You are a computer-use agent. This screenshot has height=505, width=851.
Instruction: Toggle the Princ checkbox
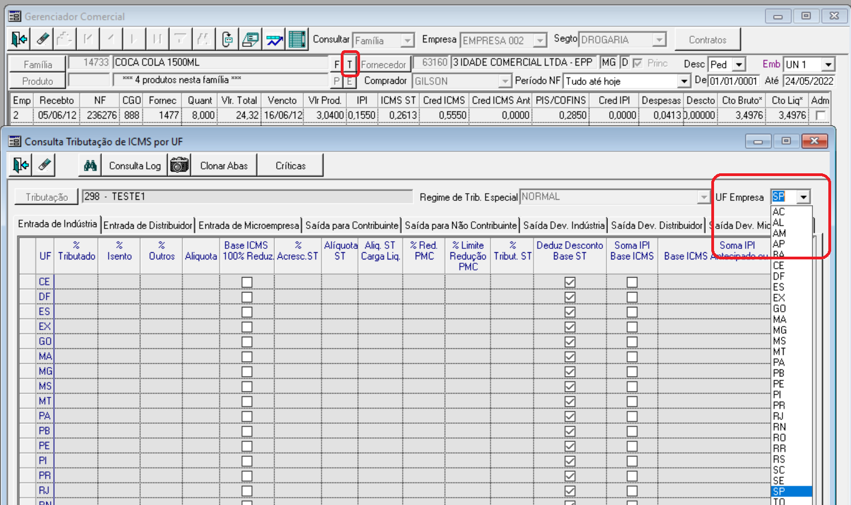637,63
